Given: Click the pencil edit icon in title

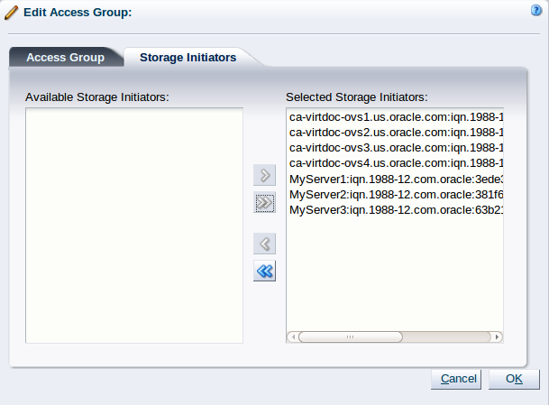Looking at the screenshot, I should [12, 13].
